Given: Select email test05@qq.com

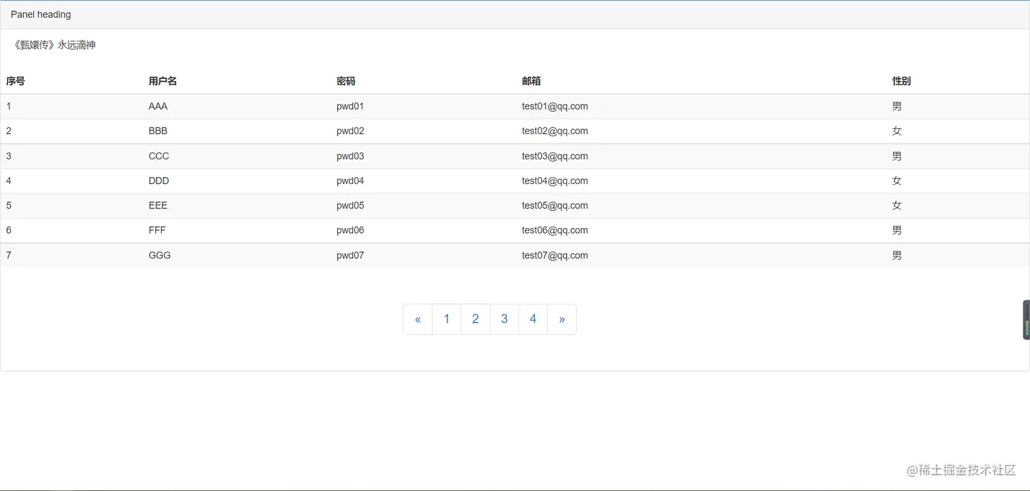Looking at the screenshot, I should pos(555,205).
